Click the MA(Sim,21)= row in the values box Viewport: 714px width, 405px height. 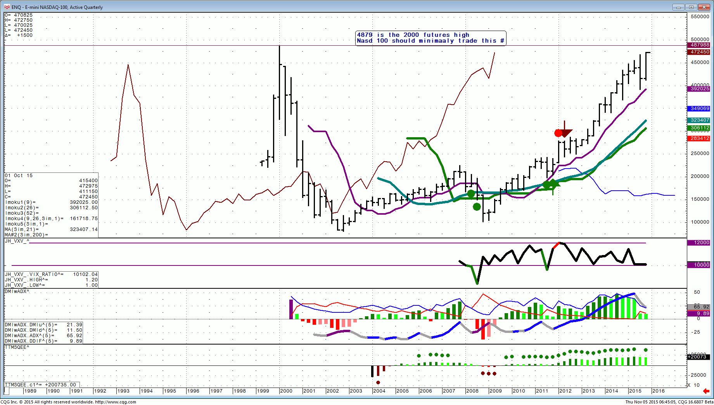pos(51,229)
